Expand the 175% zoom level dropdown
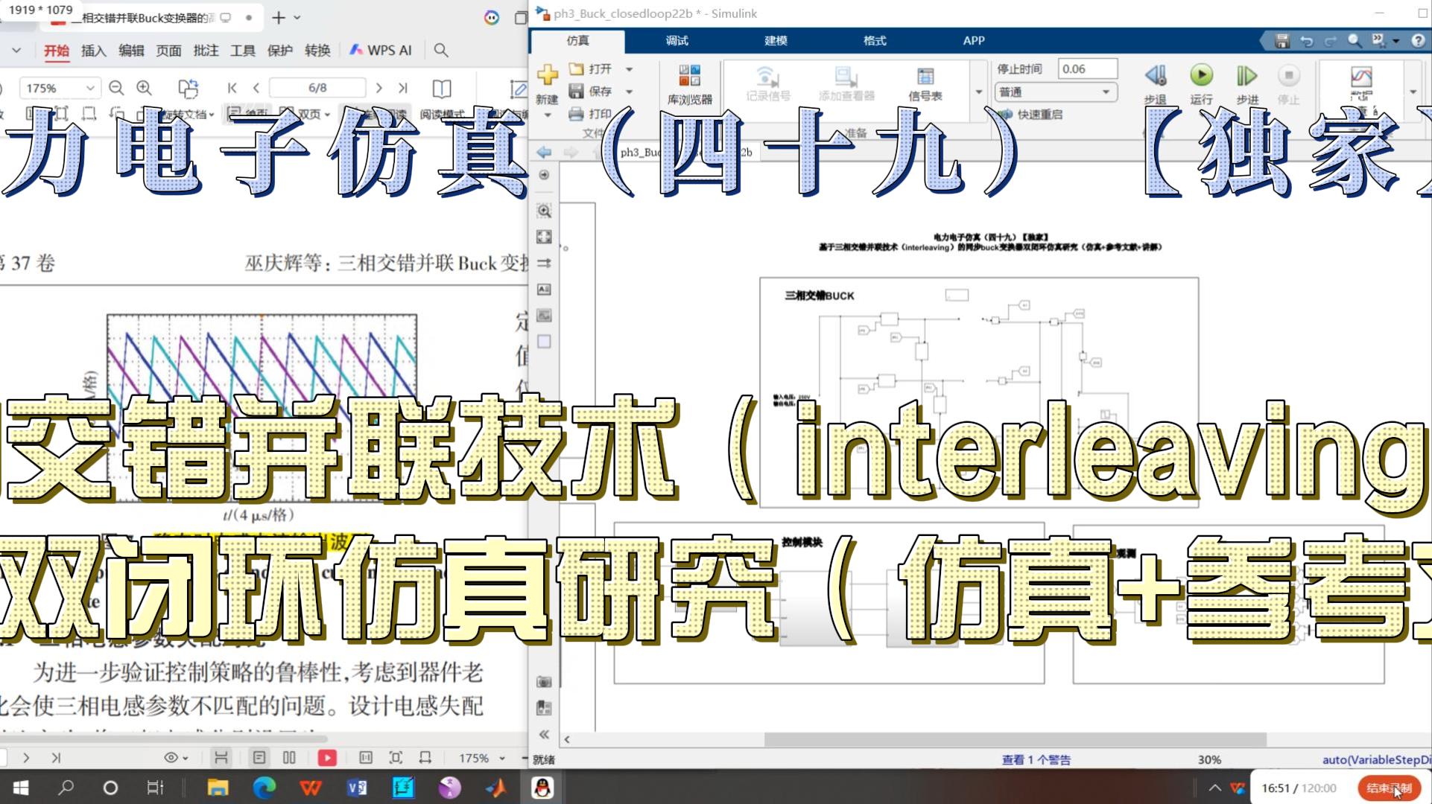 coord(89,88)
